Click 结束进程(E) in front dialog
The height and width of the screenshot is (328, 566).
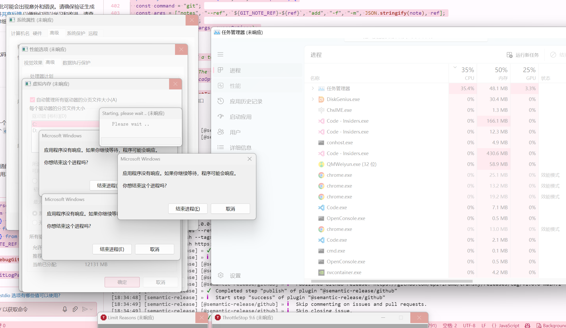coord(188,209)
